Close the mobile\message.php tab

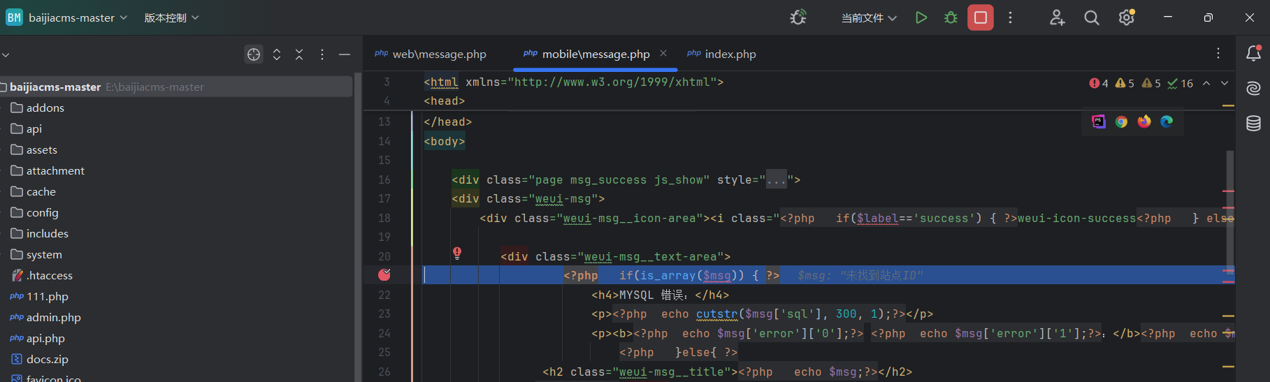tap(663, 53)
